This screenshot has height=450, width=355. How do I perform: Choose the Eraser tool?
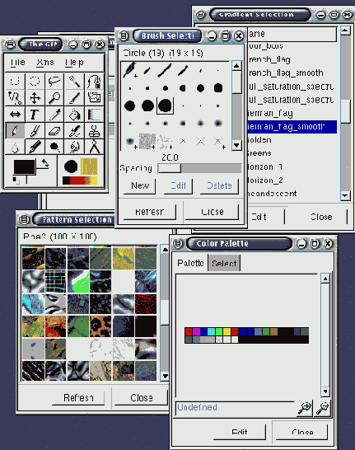point(54,131)
